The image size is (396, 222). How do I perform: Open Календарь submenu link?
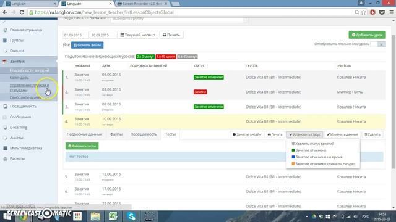click(19, 78)
